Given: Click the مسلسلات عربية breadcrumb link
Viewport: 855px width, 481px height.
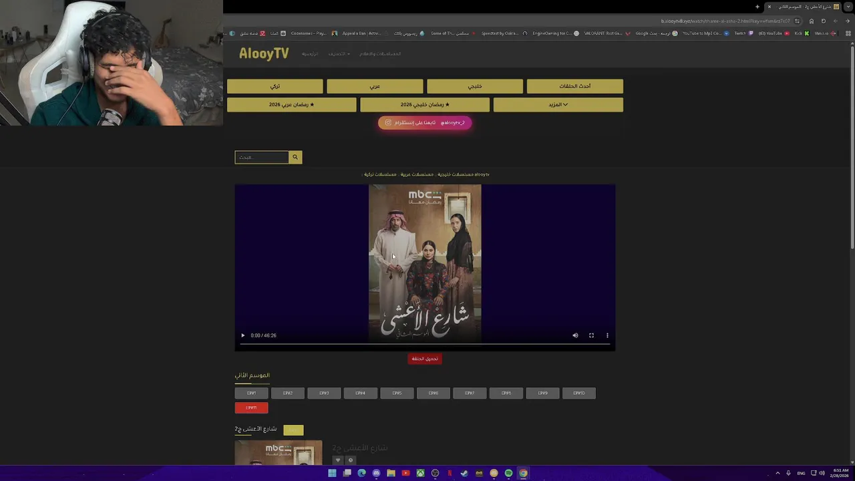Looking at the screenshot, I should click(x=417, y=174).
